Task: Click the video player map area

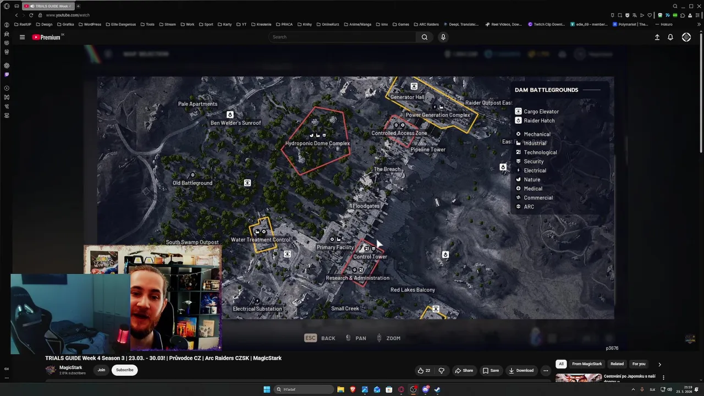Action: (x=355, y=198)
